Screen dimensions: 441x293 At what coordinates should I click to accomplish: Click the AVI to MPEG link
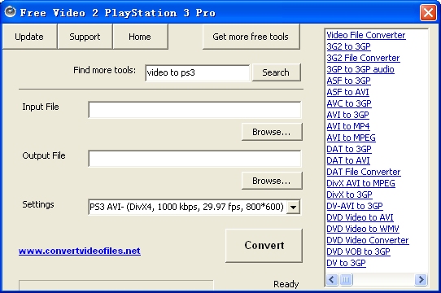click(351, 138)
